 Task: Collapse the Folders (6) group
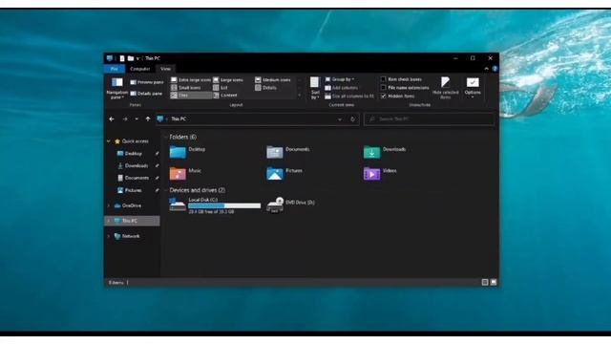click(165, 138)
